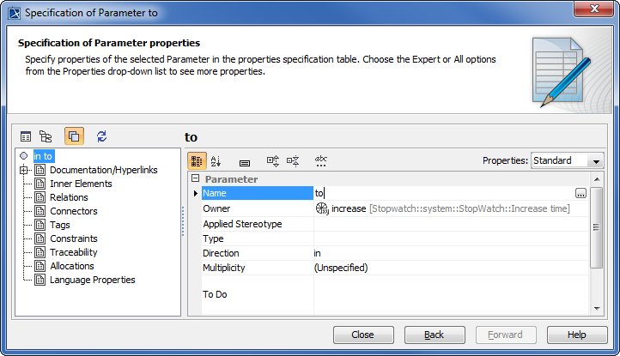
Task: Click the row arrow beside Name
Action: 195,193
